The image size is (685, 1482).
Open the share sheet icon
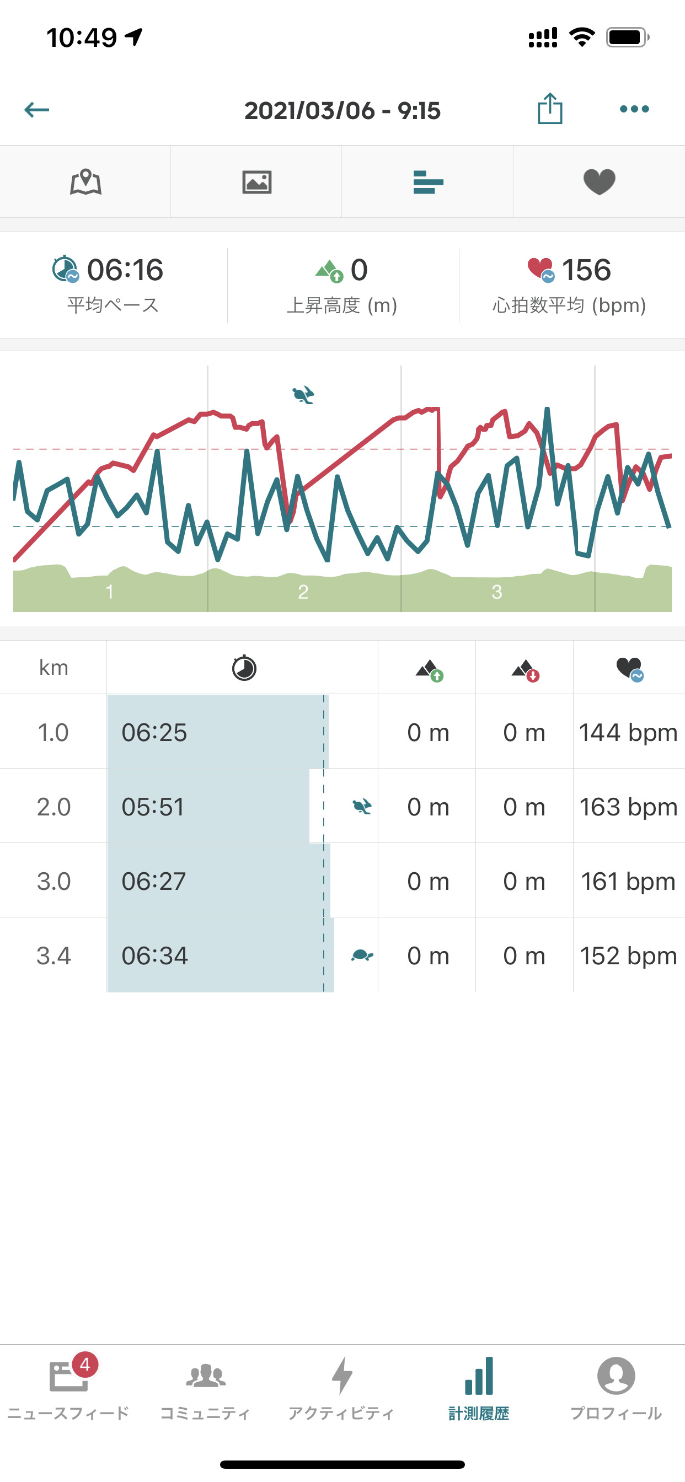tap(550, 109)
